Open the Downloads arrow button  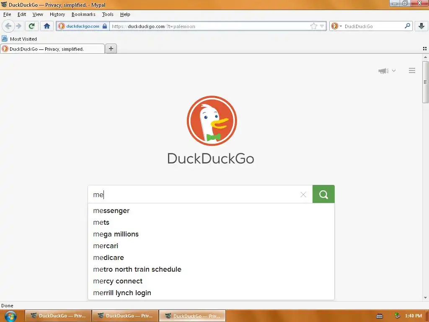click(x=421, y=26)
